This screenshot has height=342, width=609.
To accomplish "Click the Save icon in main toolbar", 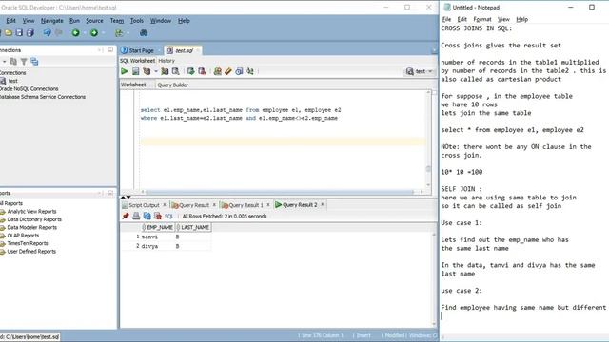I will tap(19, 33).
